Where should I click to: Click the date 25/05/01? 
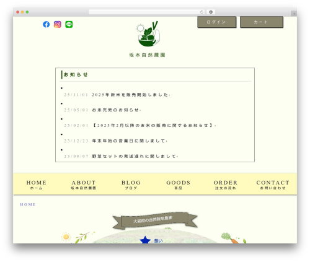click(x=76, y=110)
